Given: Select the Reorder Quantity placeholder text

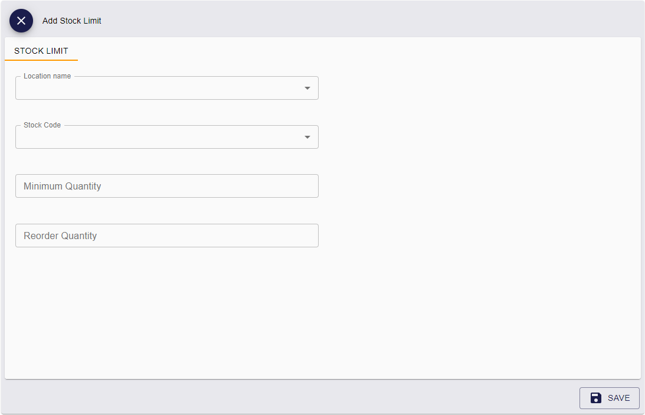Looking at the screenshot, I should point(60,236).
